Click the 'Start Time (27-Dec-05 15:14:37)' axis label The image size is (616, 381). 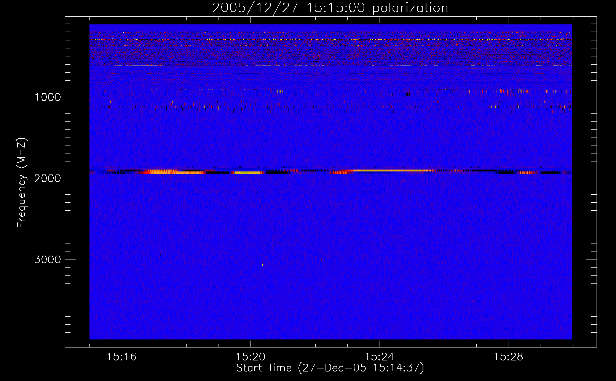(330, 368)
